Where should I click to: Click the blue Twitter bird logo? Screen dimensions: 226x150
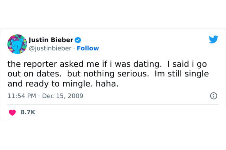[x=214, y=39]
